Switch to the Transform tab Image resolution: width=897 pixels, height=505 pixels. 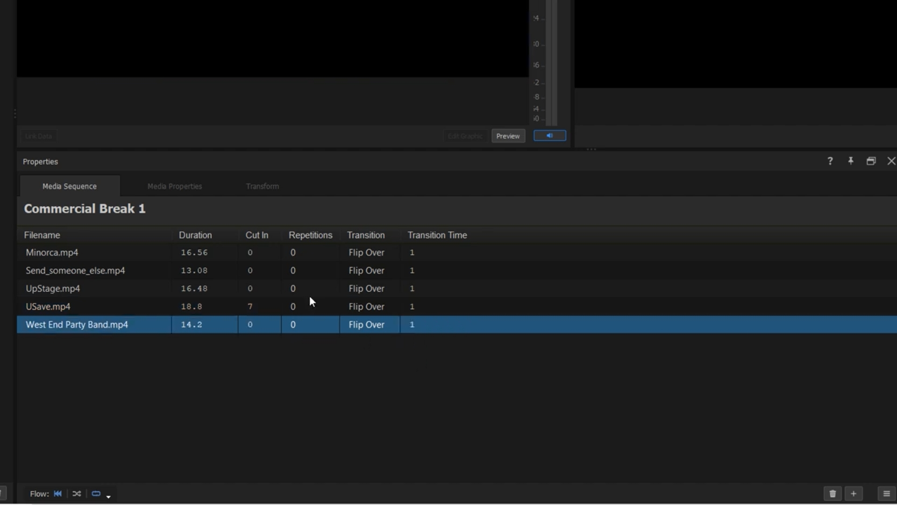click(263, 186)
